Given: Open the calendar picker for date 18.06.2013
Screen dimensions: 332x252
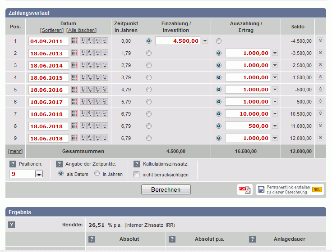Looking at the screenshot, I should pos(74,53).
